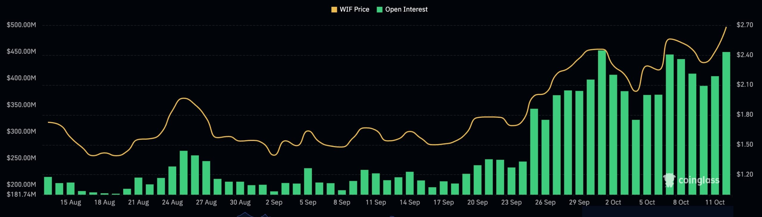Click the 24 Aug date label
Screen dimensions: 762x217
[172, 202]
